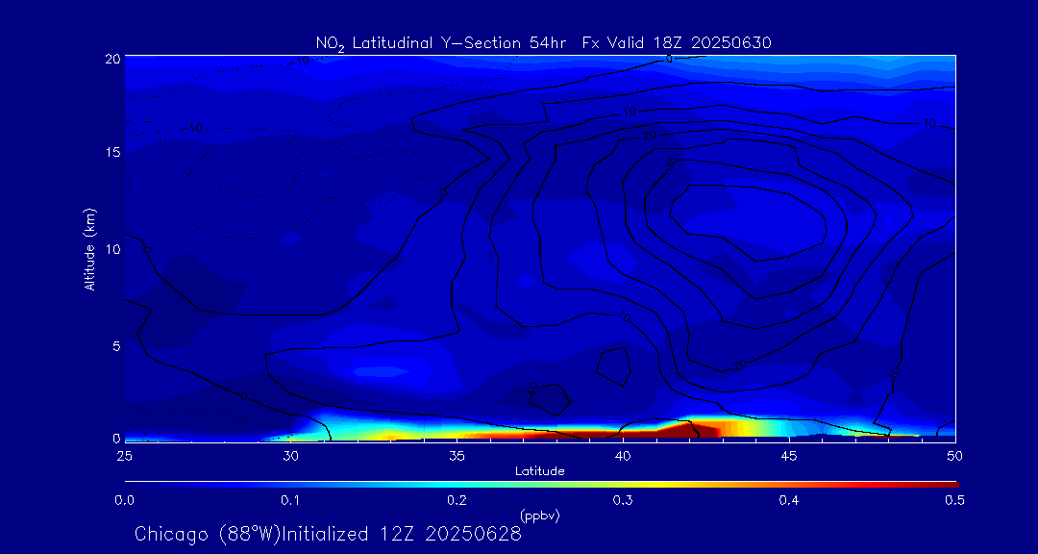
Task: Click colorbar tick label "0.4"
Action: point(788,500)
